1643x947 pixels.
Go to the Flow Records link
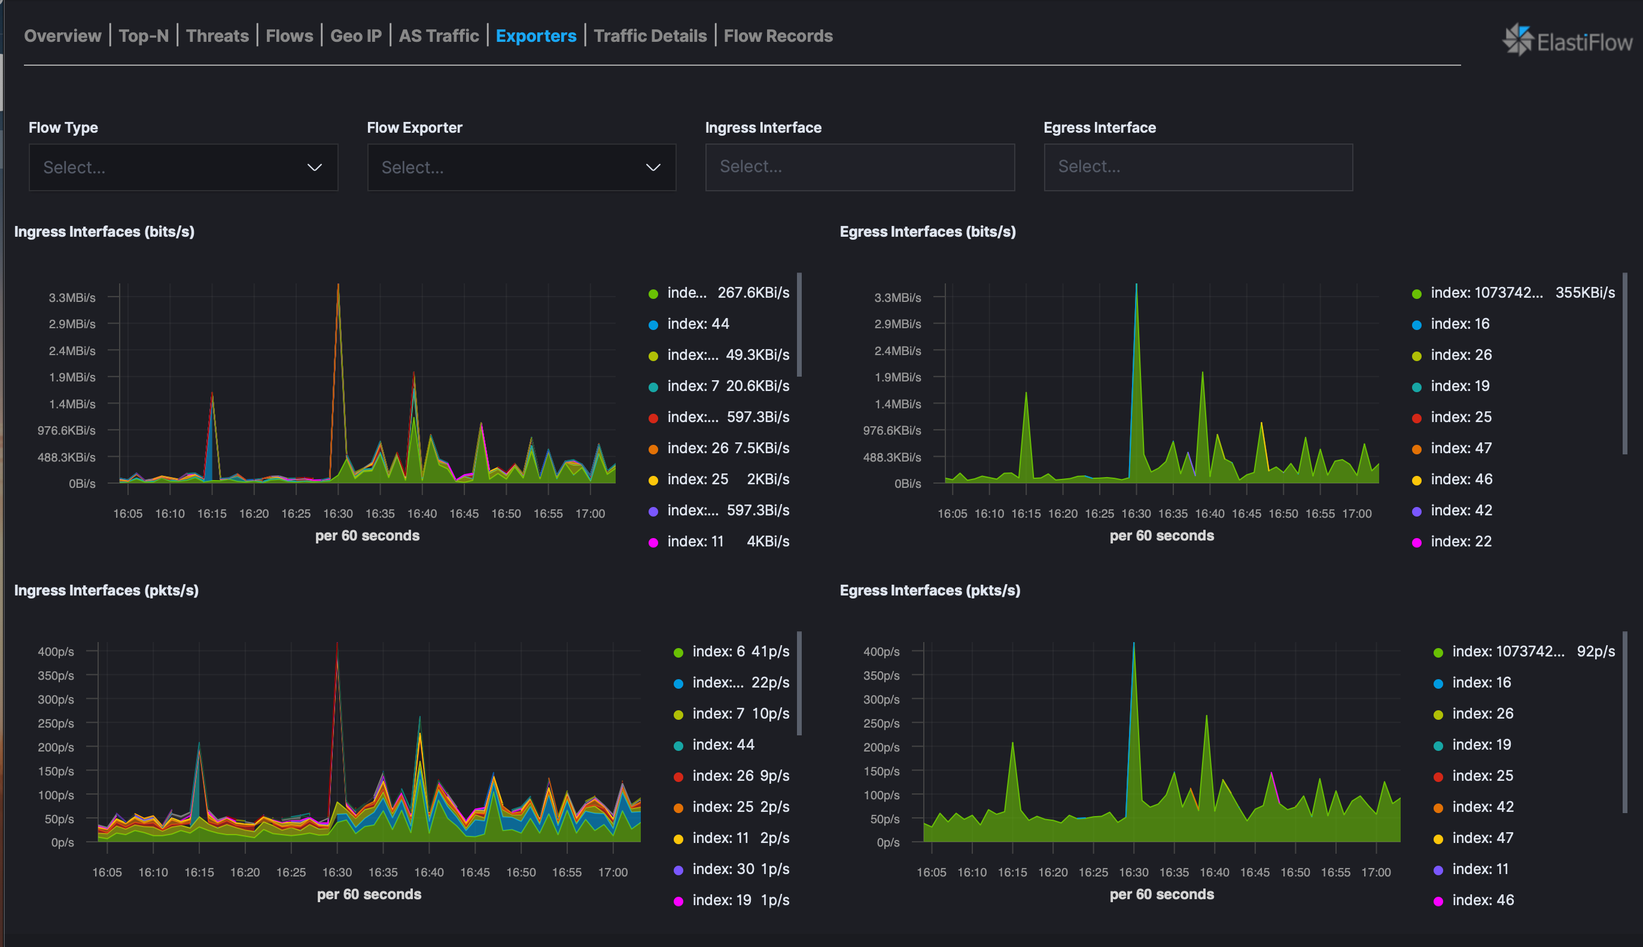coord(778,36)
